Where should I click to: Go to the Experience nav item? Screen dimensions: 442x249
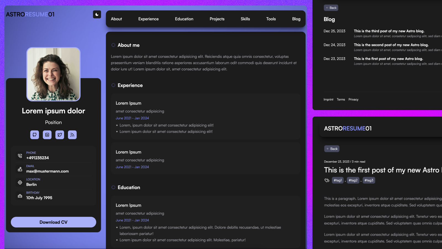point(148,19)
